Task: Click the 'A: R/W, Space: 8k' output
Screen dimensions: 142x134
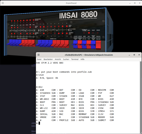Action: (x=47, y=78)
